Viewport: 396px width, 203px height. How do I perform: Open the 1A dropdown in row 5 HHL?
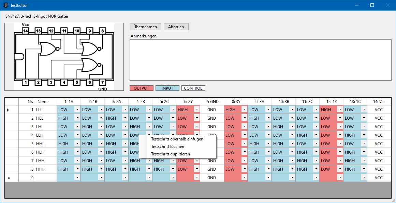pyautogui.click(x=77, y=144)
